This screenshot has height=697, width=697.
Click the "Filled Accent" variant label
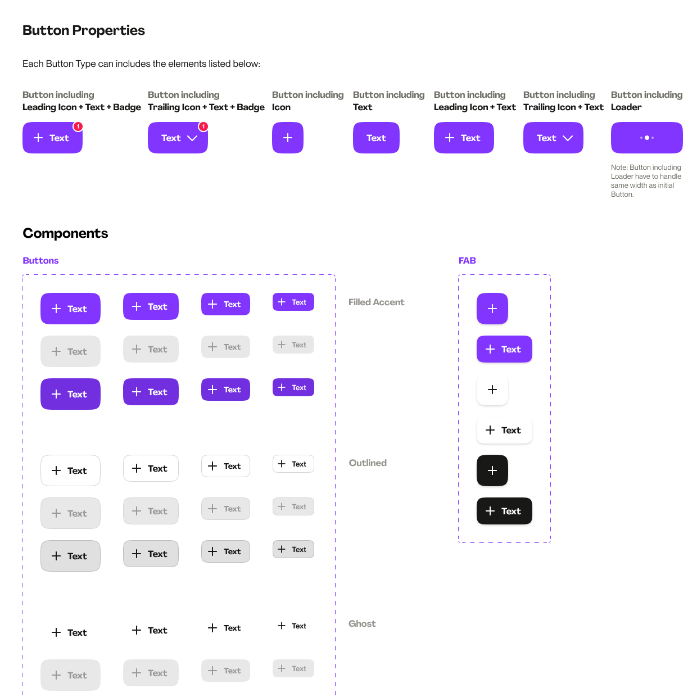coord(376,302)
